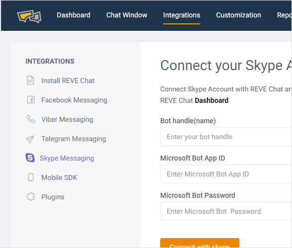Image resolution: width=292 pixels, height=248 pixels.
Task: Select the Integrations tab in navbar
Action: tap(182, 15)
